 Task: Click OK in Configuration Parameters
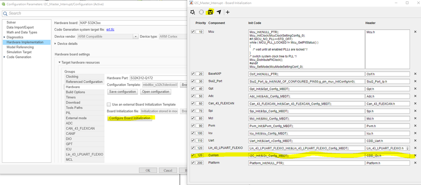pyautogui.click(x=148, y=171)
